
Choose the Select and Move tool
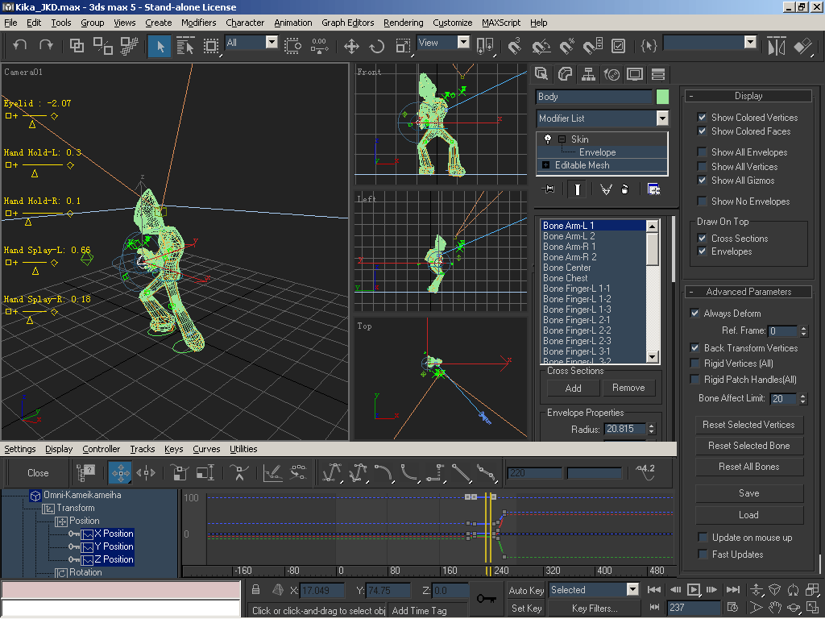[x=351, y=46]
